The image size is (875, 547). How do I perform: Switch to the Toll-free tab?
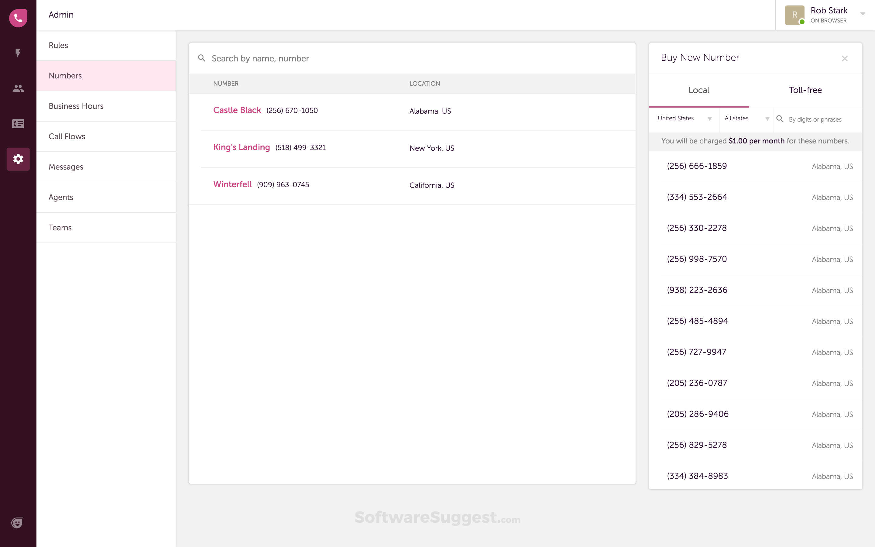pyautogui.click(x=805, y=90)
